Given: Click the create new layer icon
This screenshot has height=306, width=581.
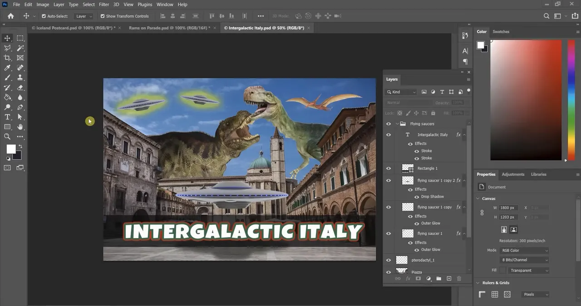Looking at the screenshot, I should click(449, 278).
